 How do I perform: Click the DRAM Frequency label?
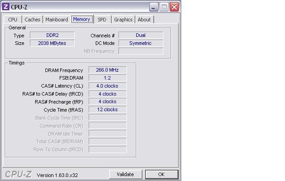[x=64, y=70]
